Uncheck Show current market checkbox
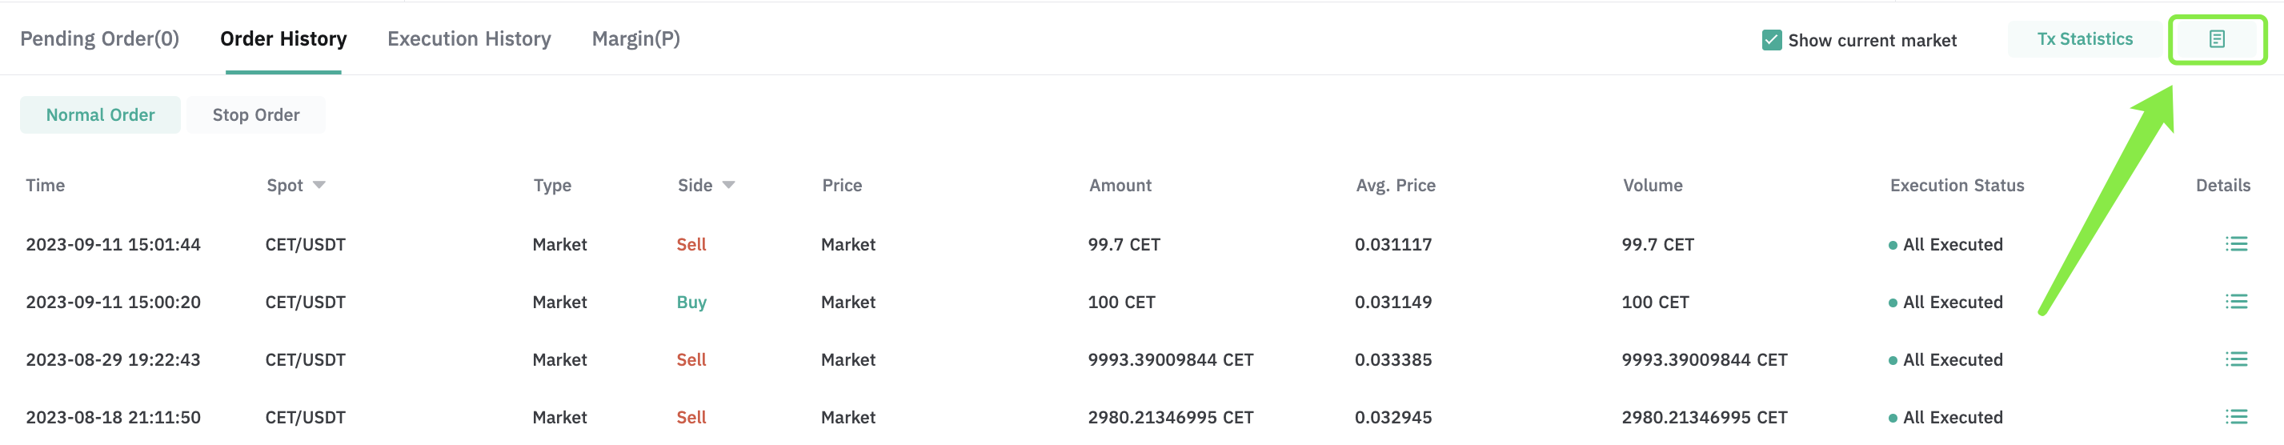 pyautogui.click(x=1772, y=40)
